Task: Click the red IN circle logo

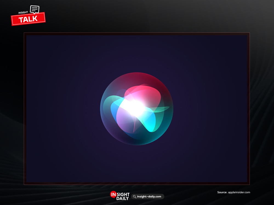Action: (x=114, y=194)
